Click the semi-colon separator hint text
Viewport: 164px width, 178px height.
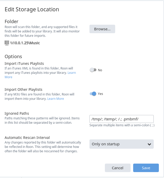point(122,125)
